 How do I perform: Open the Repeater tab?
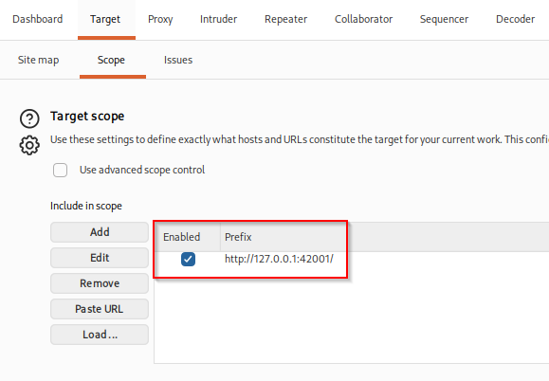click(285, 19)
